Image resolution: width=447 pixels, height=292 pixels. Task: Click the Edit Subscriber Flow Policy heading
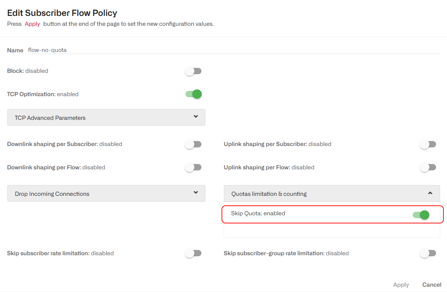62,13
